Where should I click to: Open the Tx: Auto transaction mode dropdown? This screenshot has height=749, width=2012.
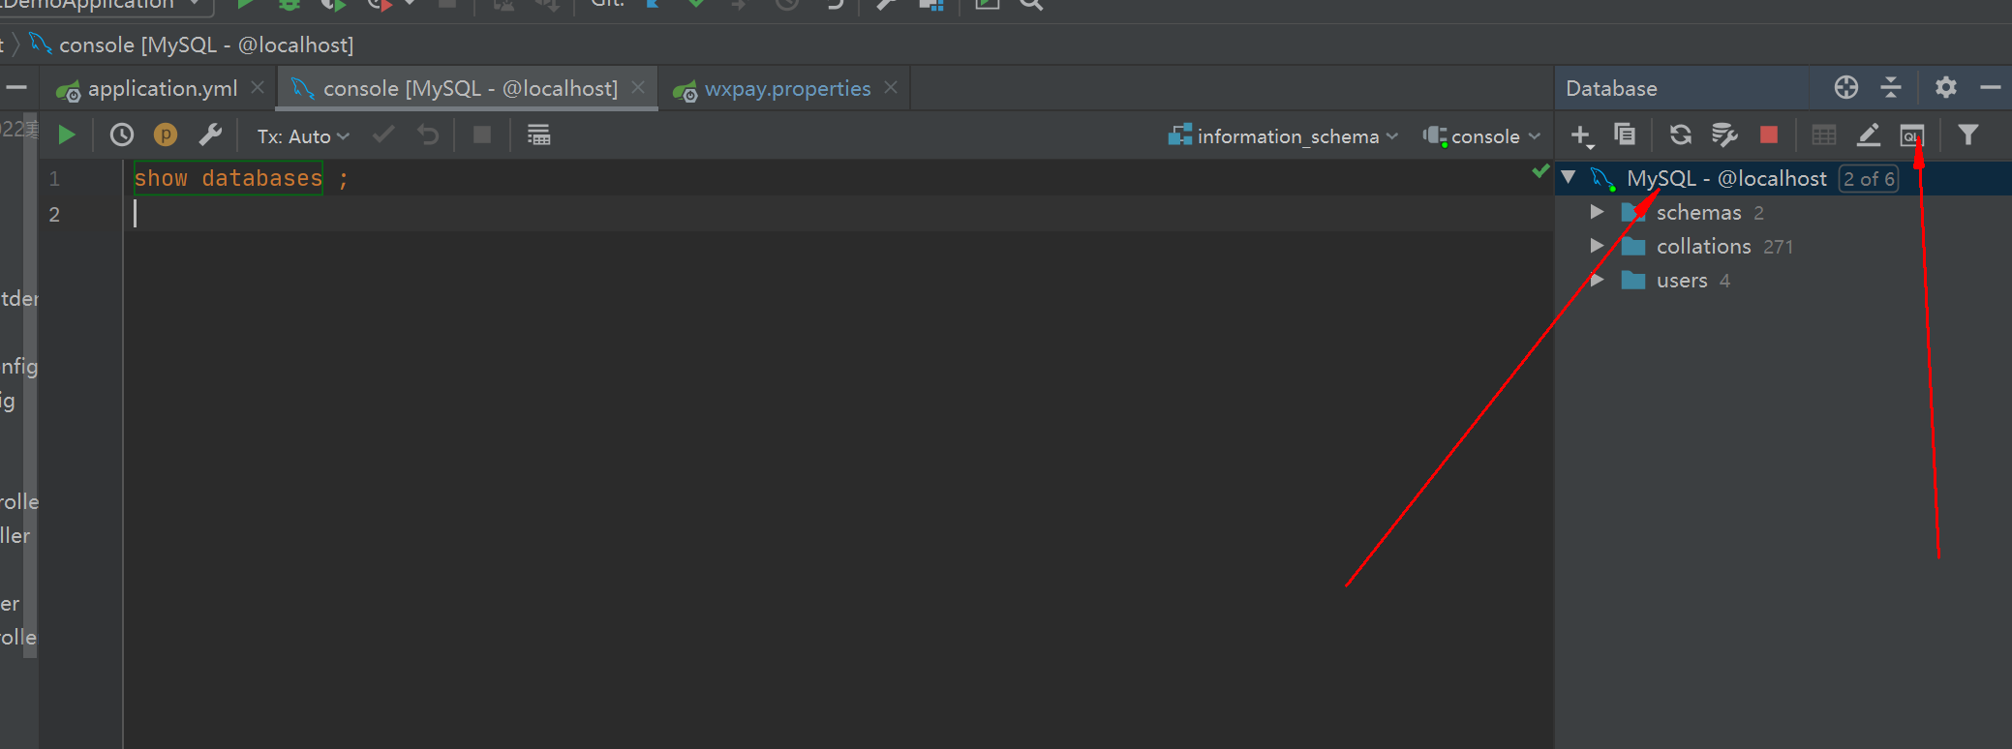pos(303,136)
